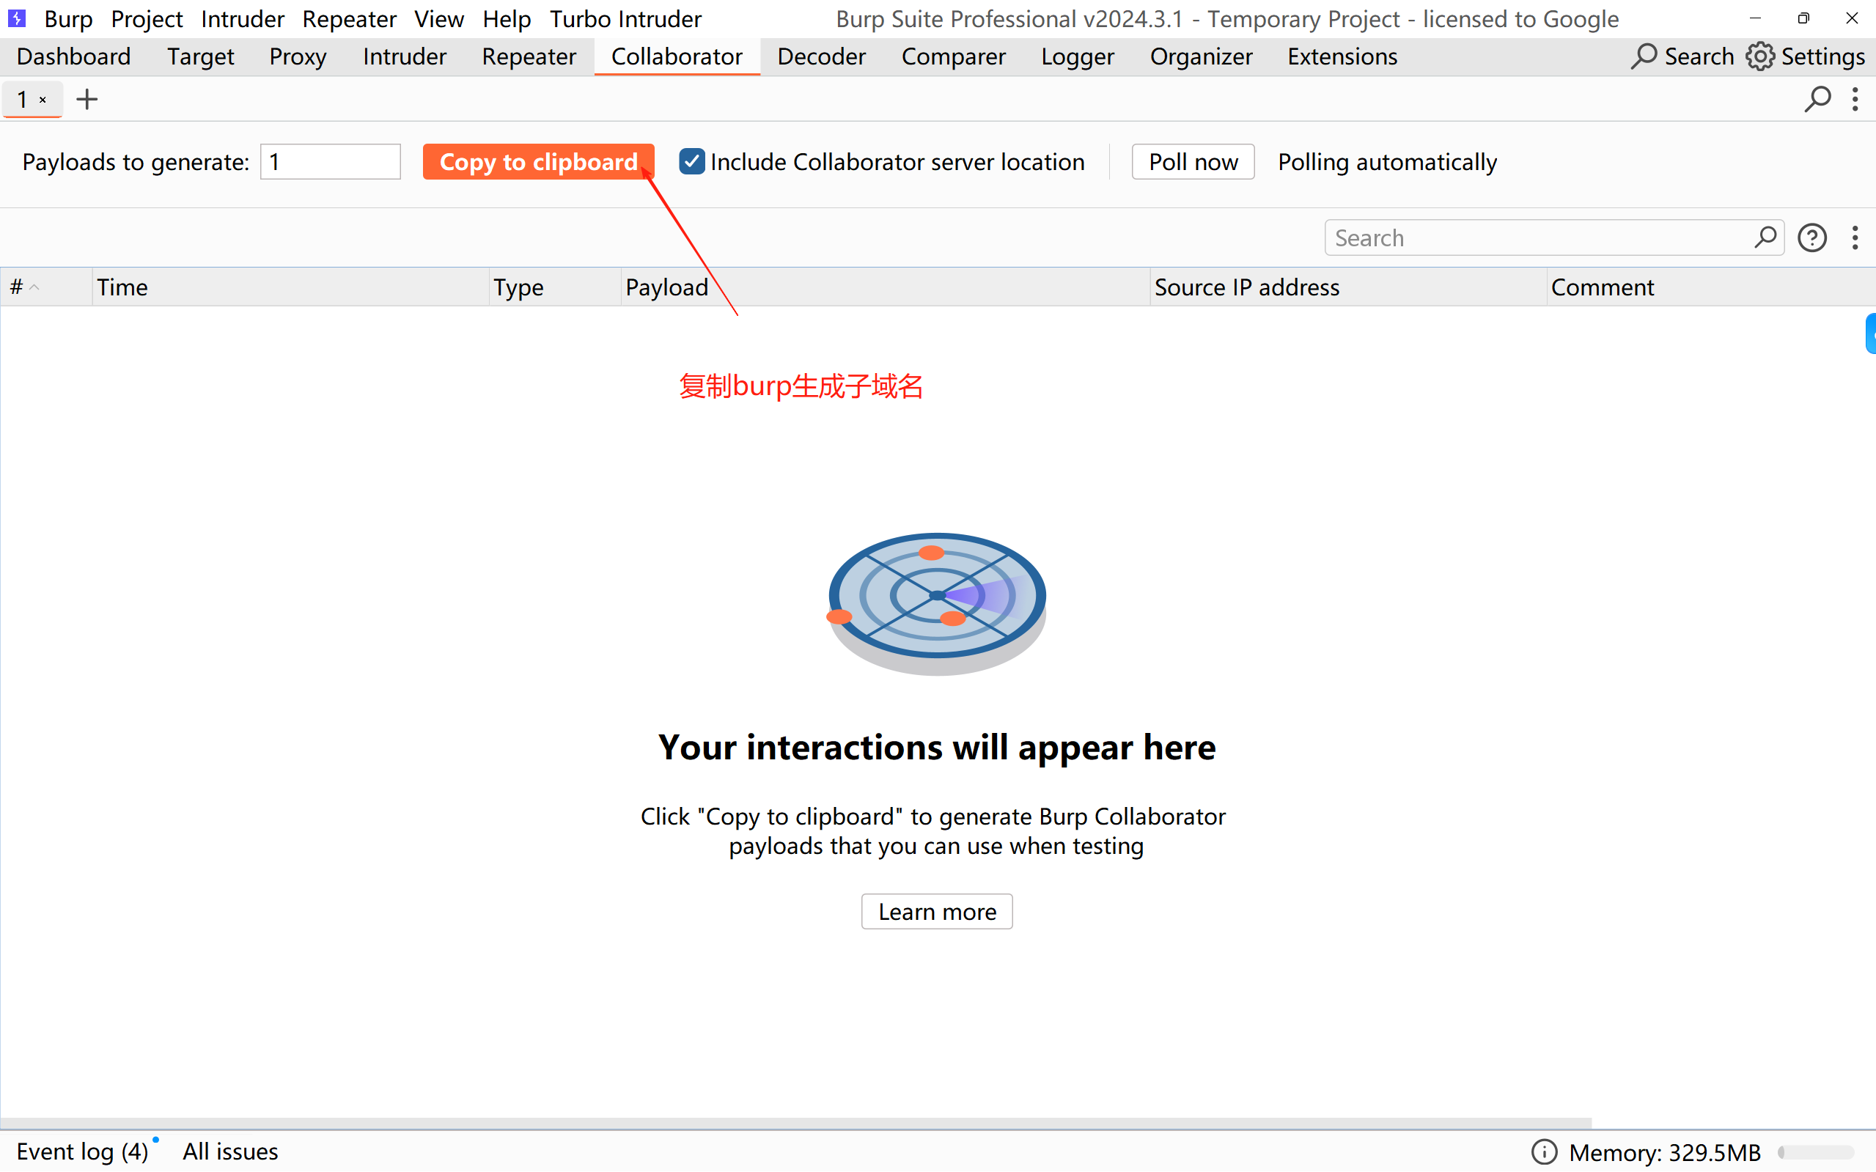Click the magnifier inside the interactions search field
The image size is (1876, 1172).
[1765, 237]
